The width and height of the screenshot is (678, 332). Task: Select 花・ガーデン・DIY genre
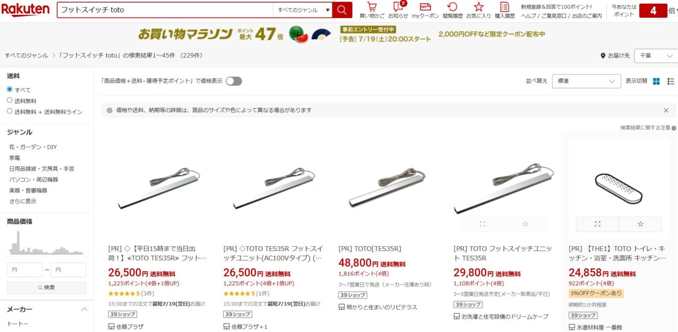point(33,147)
